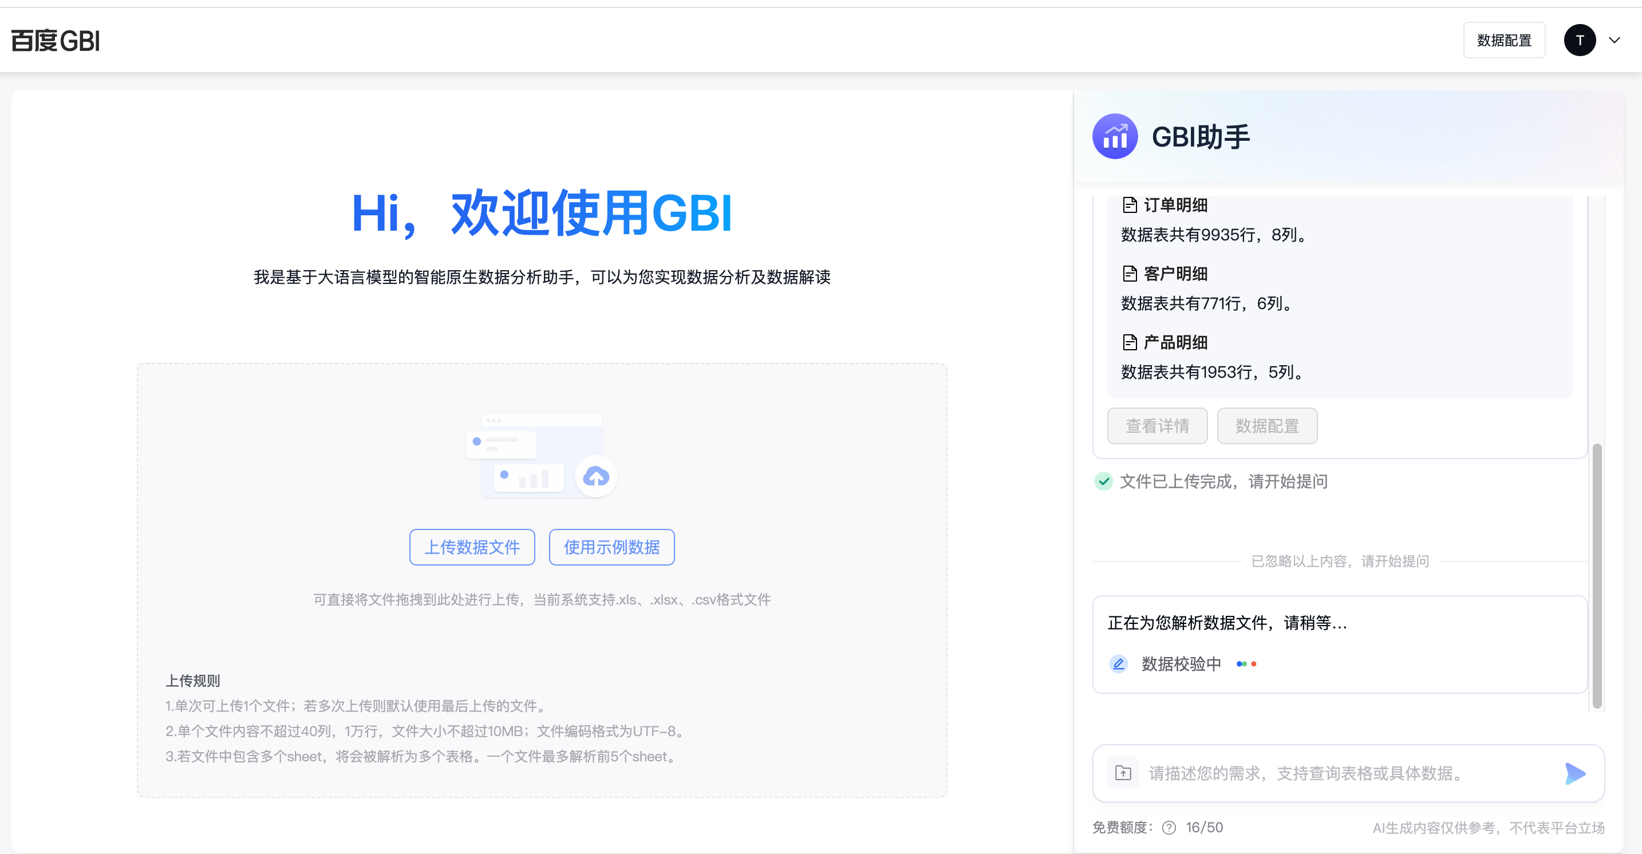Click the 查看详情 button in chat
1642x854 pixels.
coord(1157,426)
